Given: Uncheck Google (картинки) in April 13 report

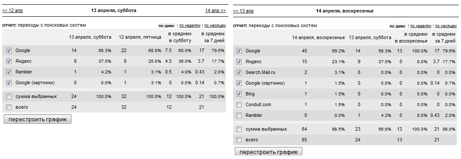Looking at the screenshot, I should (9, 83).
